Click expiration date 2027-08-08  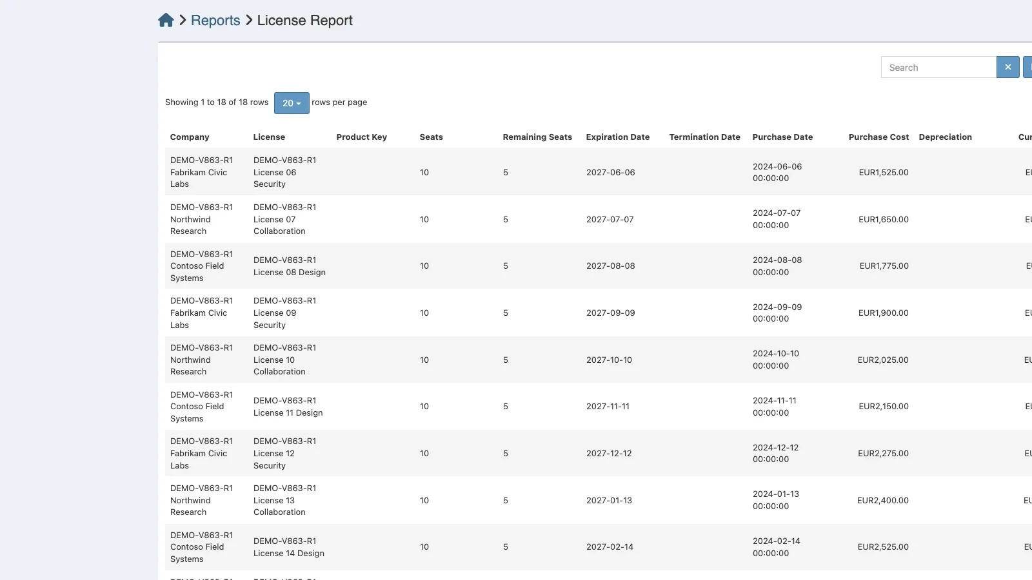tap(611, 266)
